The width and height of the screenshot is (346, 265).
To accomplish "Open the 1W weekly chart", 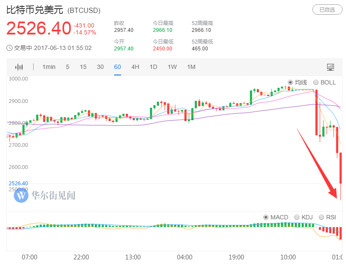I will 172,67.
